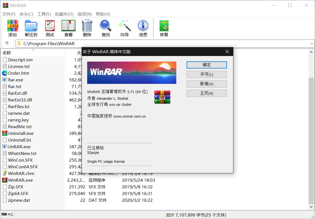Image resolution: width=315 pixels, height=219 pixels.
Task: Click the 修复 (Repair) toolbar icon
Action: 164,26
